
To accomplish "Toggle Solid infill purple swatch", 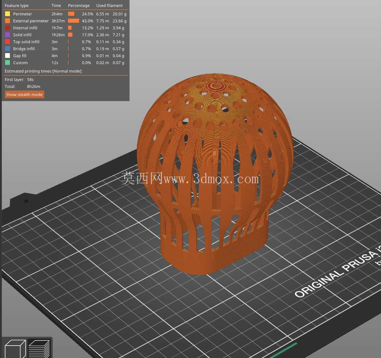I will 8,35.
